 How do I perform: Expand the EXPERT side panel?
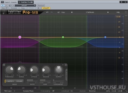coord(67,75)
